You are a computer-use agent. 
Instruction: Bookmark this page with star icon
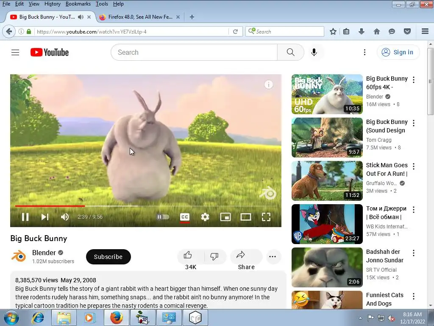[333, 31]
